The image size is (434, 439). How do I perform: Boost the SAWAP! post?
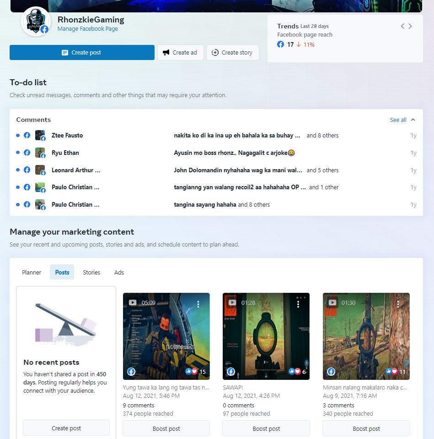coord(266,428)
